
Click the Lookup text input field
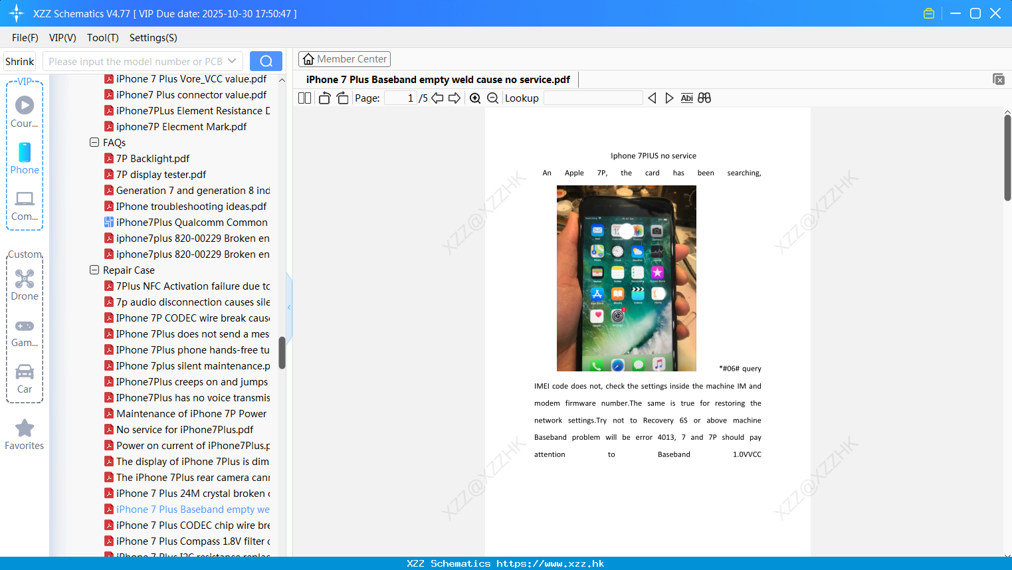(593, 98)
